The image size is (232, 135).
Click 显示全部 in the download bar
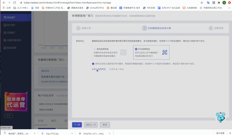220,133
